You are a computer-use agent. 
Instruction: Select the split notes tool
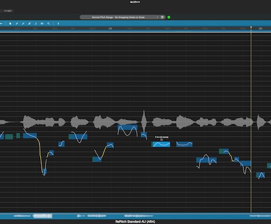tap(42, 24)
